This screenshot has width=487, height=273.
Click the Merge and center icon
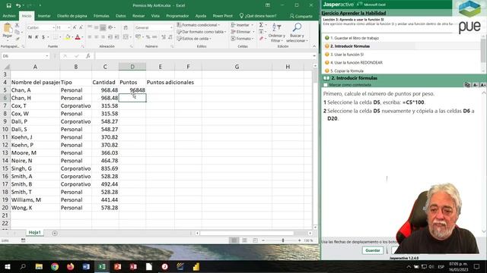126,37
